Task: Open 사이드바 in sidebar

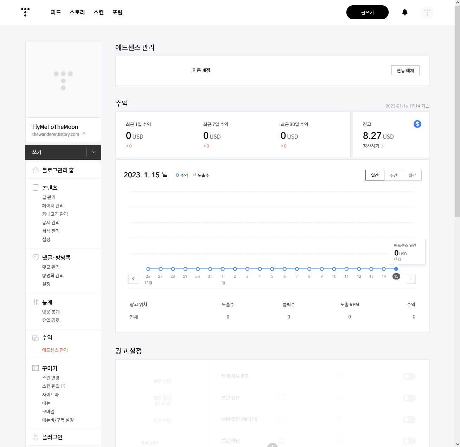Action: [50, 395]
